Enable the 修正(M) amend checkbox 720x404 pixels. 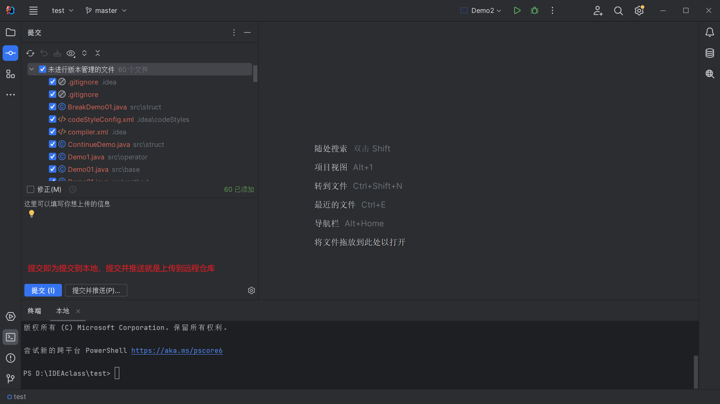click(30, 189)
